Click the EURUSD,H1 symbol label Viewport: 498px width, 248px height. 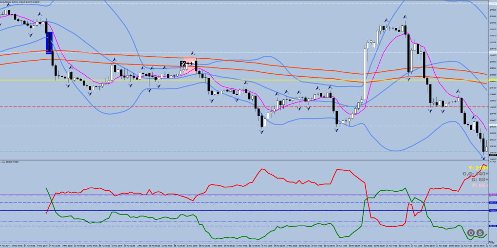(9, 2)
